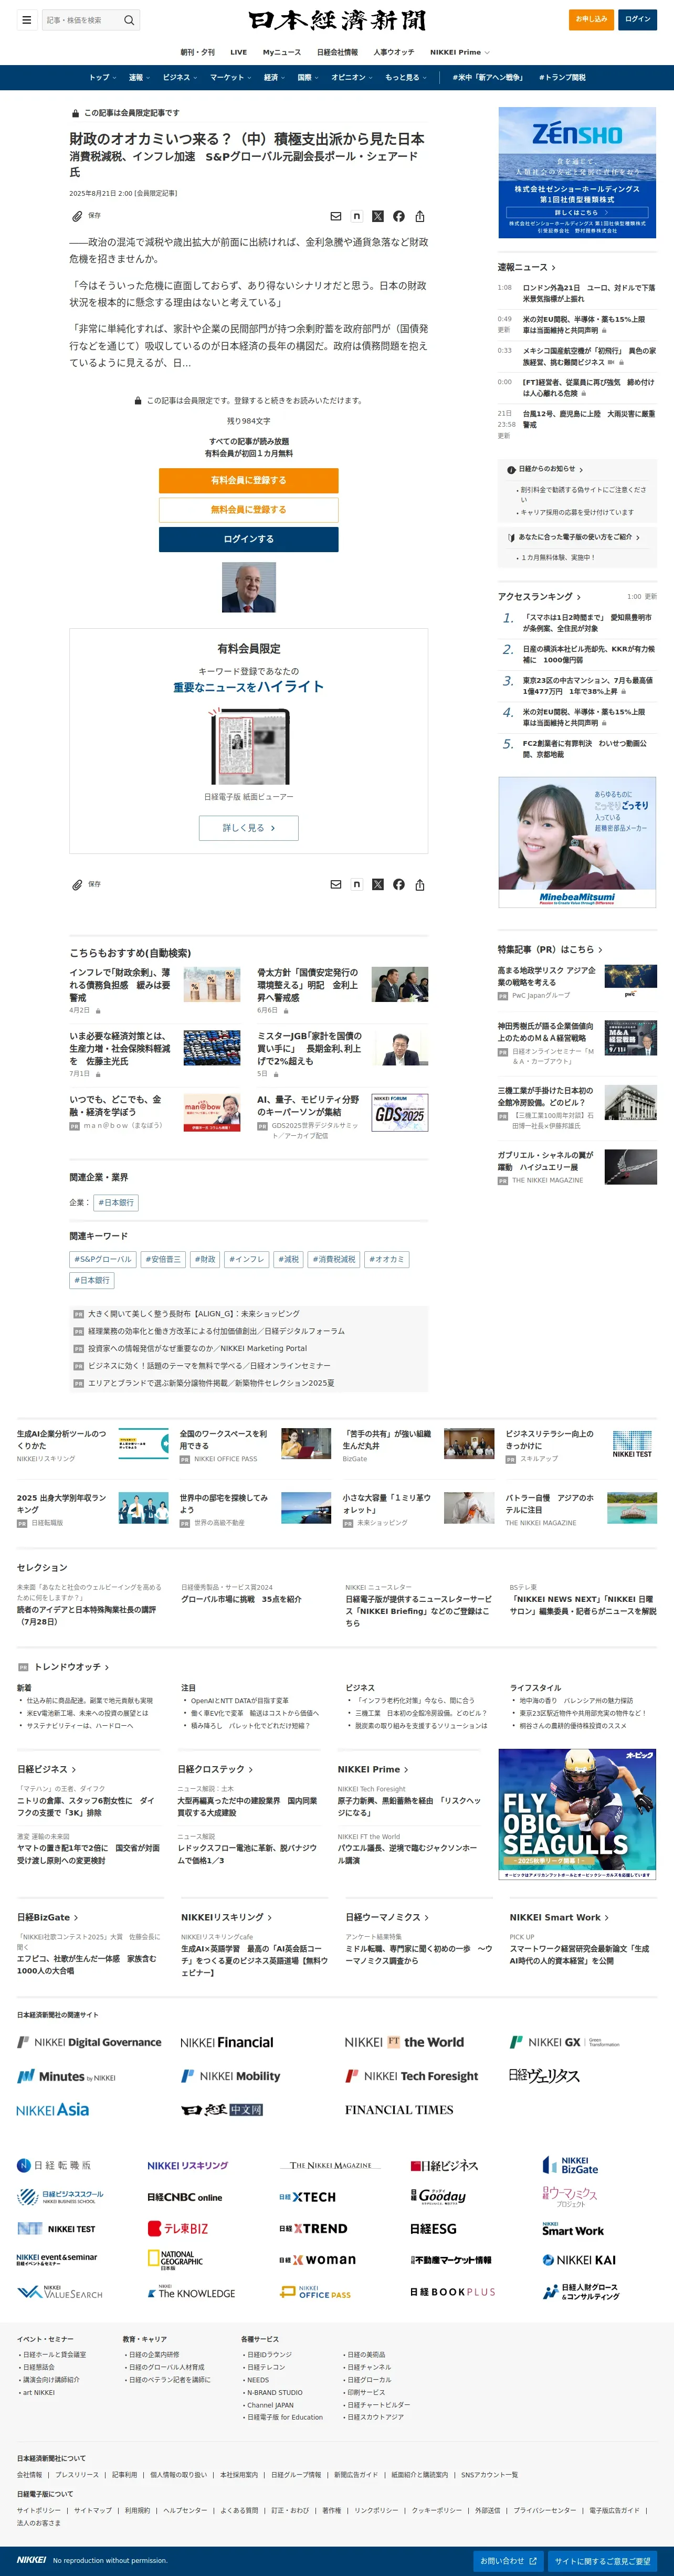Open the LIVE tab

238,52
